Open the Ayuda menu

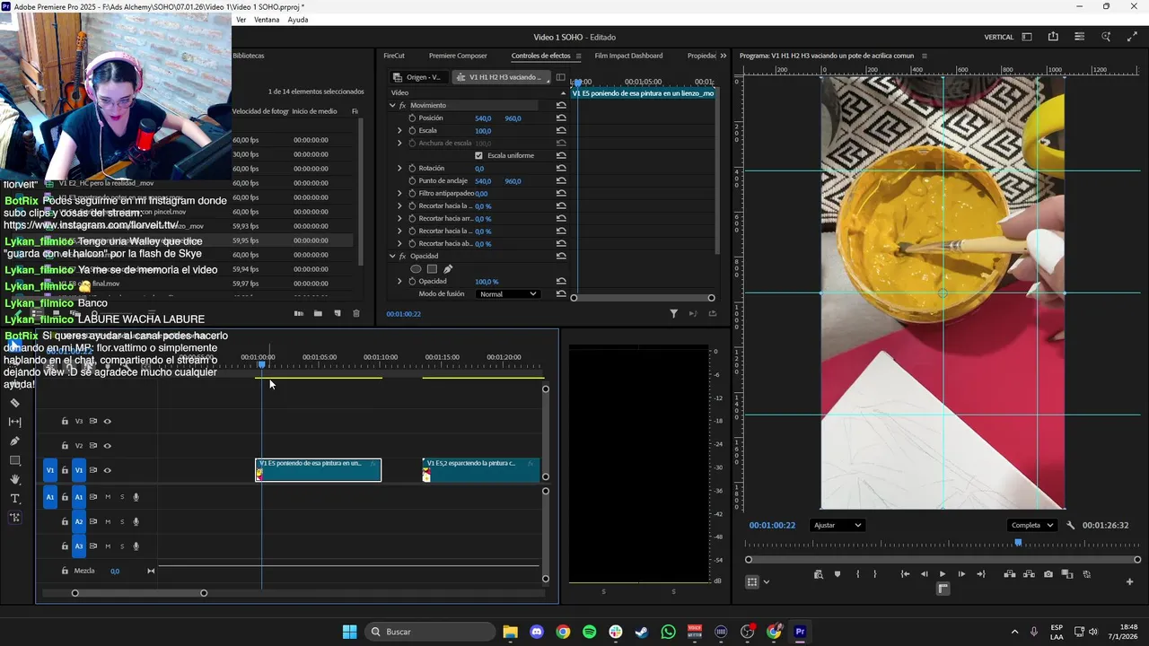[298, 20]
